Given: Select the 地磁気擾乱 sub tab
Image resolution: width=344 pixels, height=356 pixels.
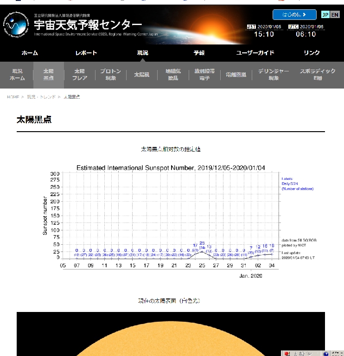Looking at the screenshot, I should [173, 75].
